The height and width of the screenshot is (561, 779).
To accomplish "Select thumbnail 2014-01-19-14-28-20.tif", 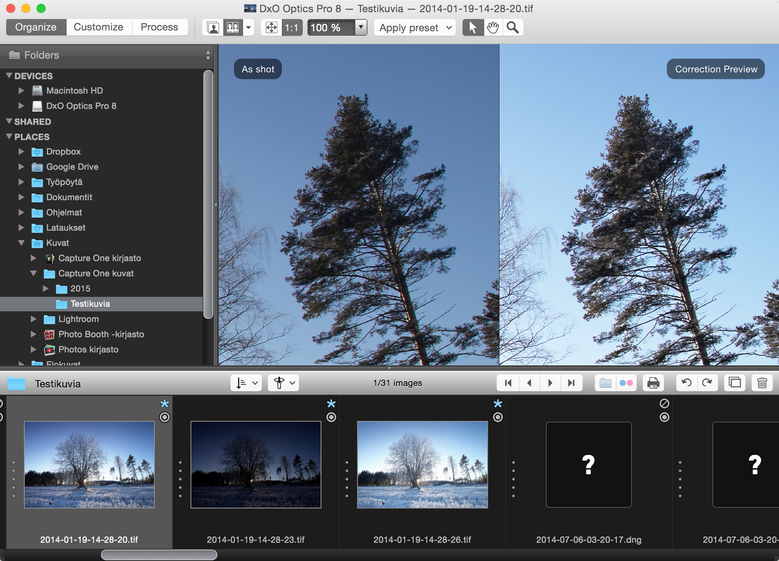I will (x=90, y=465).
